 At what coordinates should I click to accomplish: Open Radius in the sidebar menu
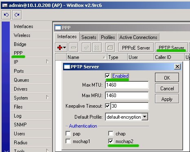click(31, 143)
